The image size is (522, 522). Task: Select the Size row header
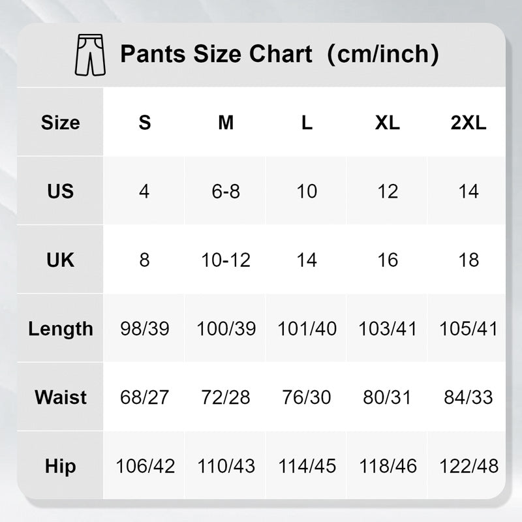60,123
